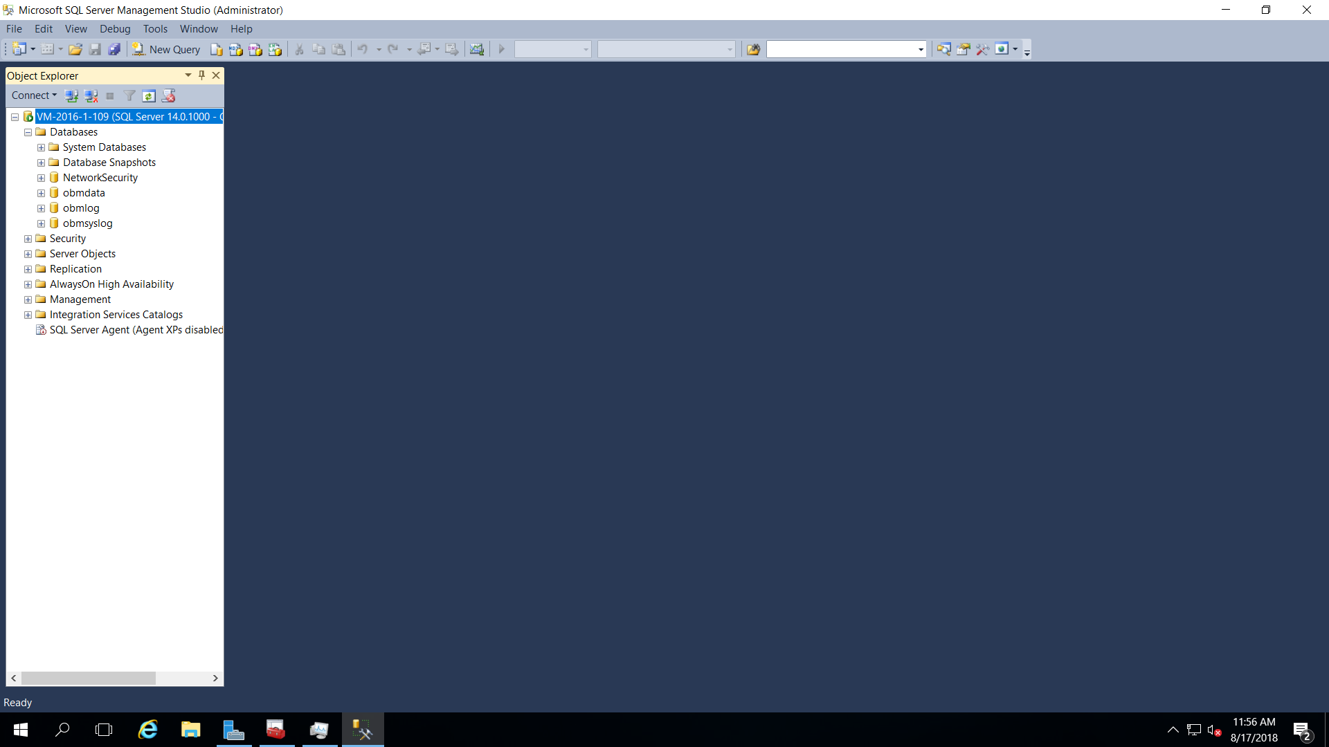The image size is (1329, 747).
Task: Click the Start Debugging play icon
Action: 502,49
